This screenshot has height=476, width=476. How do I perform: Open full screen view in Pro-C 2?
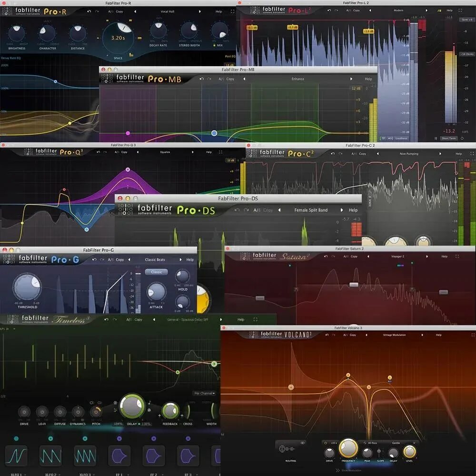coord(472,154)
